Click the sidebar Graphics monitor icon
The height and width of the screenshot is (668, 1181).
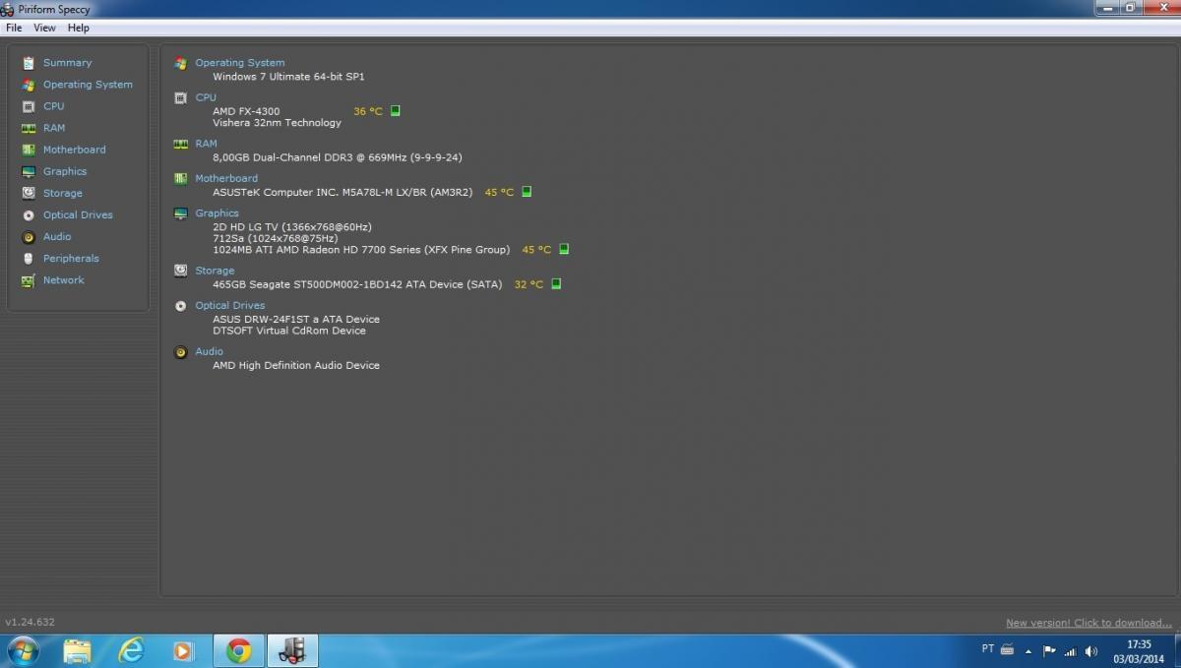point(29,171)
